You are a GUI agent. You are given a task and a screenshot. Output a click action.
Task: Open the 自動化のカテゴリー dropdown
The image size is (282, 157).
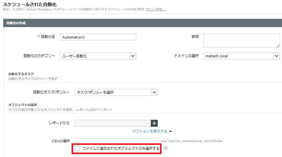(x=98, y=56)
